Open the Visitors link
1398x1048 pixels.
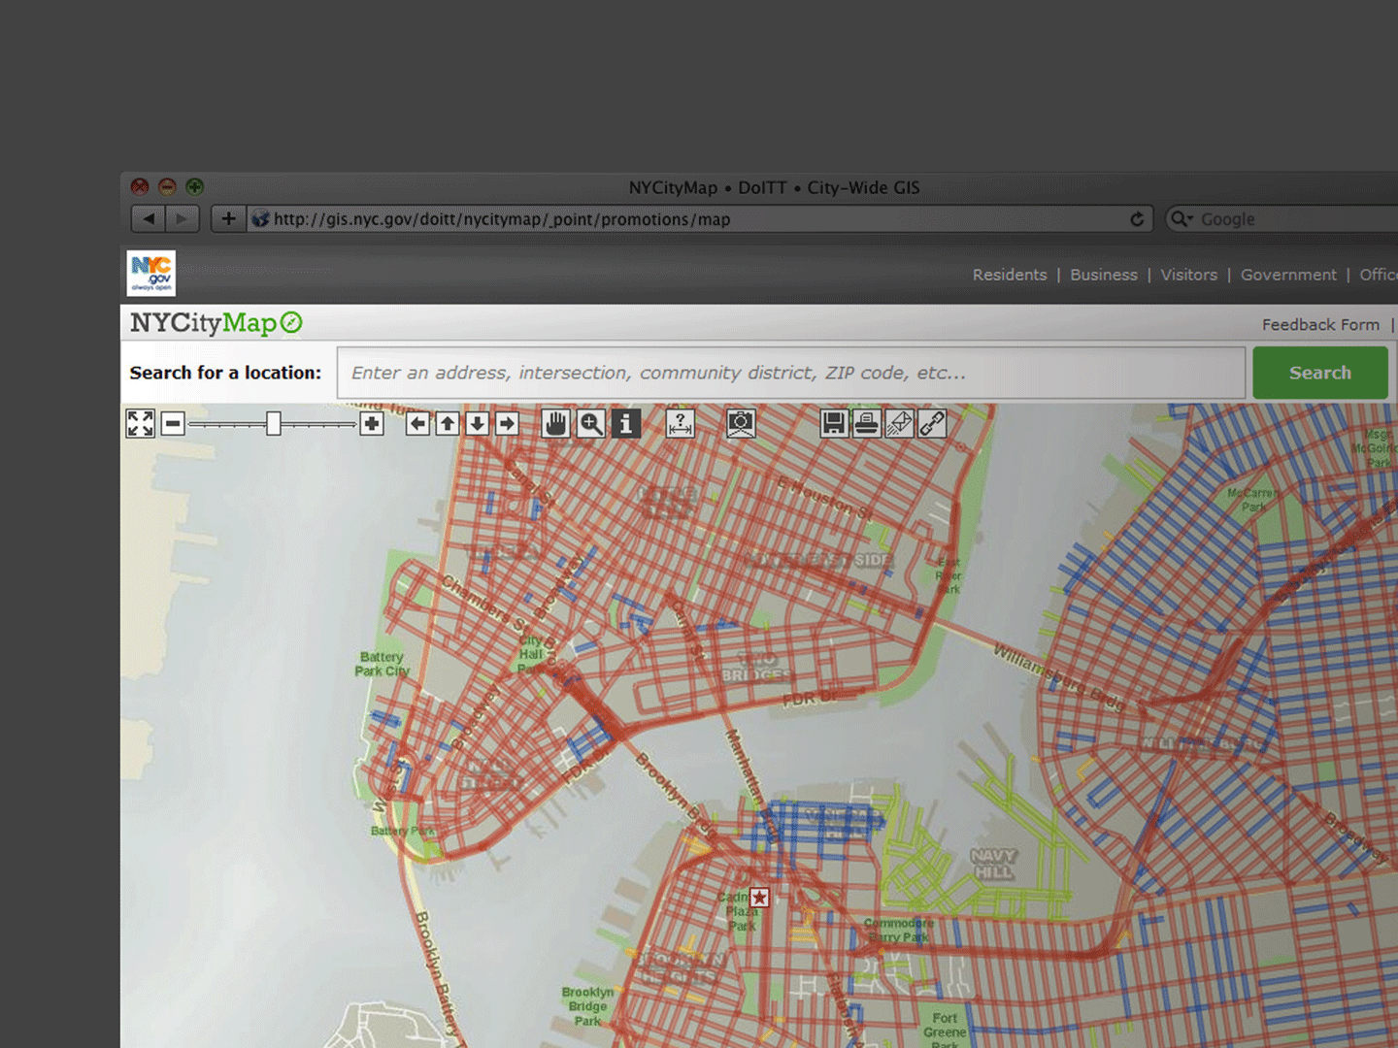(1188, 275)
